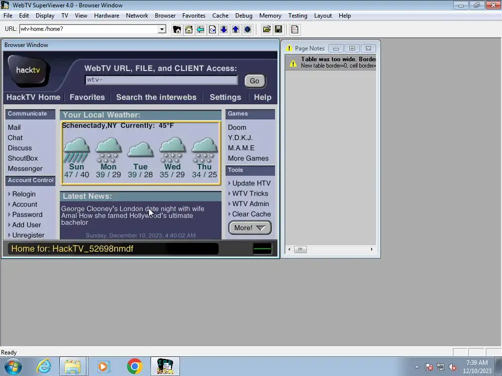
Task: Click the Action Center flag tray icon
Action: point(429,367)
